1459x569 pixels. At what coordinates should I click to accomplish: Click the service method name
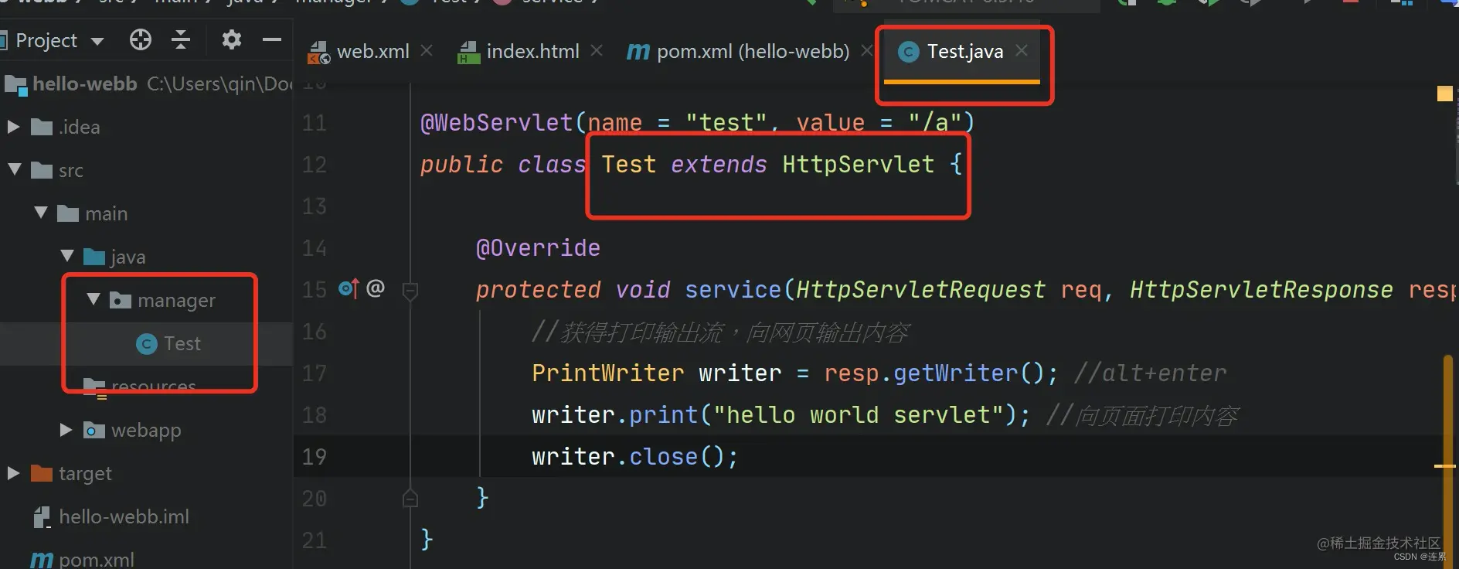[733, 290]
